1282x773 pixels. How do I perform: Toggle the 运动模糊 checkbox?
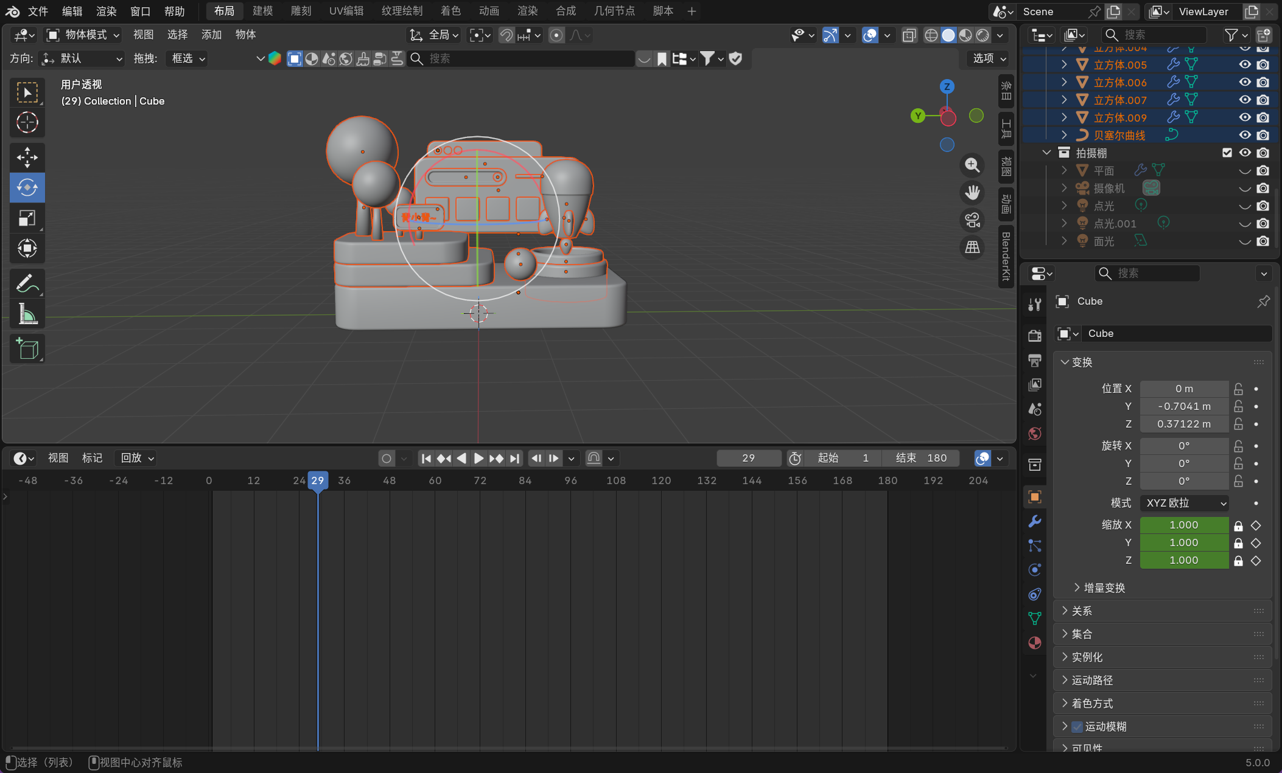click(x=1077, y=726)
